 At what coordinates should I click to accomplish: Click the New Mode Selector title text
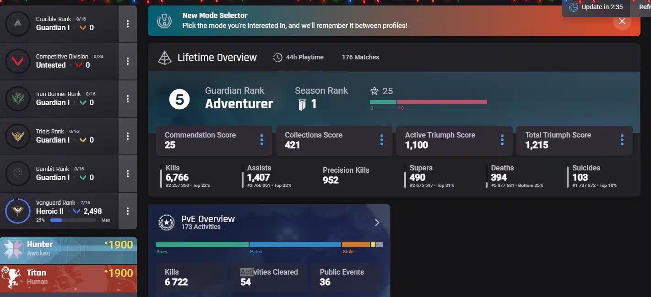point(215,16)
